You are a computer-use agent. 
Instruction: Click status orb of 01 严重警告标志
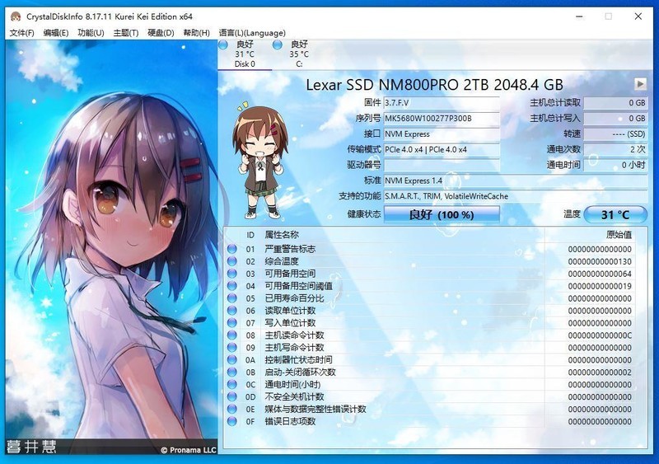pos(232,249)
